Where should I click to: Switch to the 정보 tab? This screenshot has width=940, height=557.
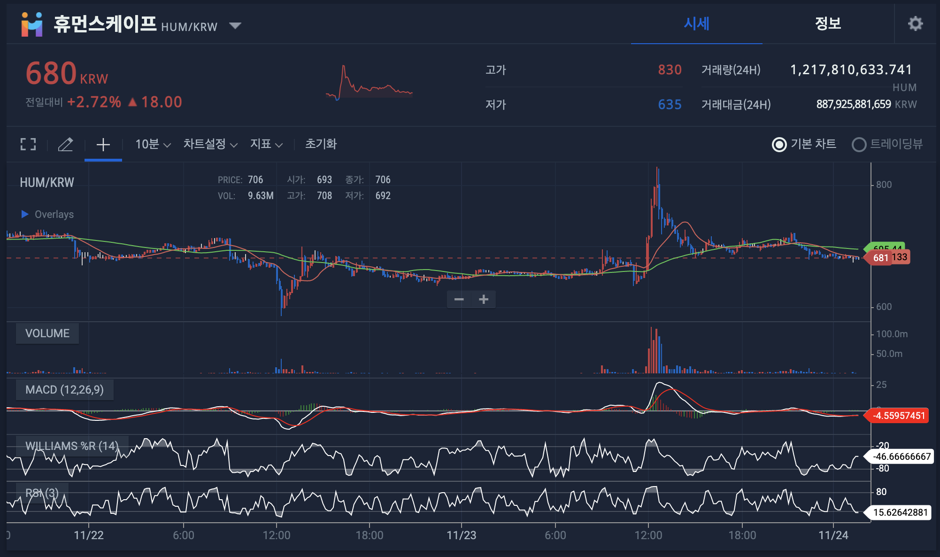(828, 23)
